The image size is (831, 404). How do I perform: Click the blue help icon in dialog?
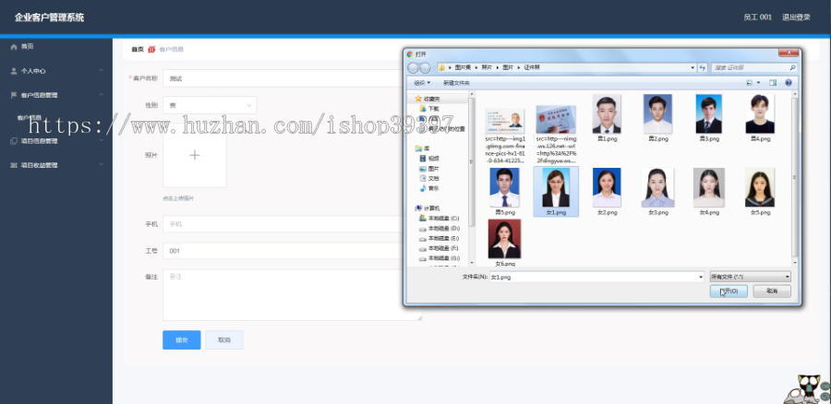click(789, 83)
